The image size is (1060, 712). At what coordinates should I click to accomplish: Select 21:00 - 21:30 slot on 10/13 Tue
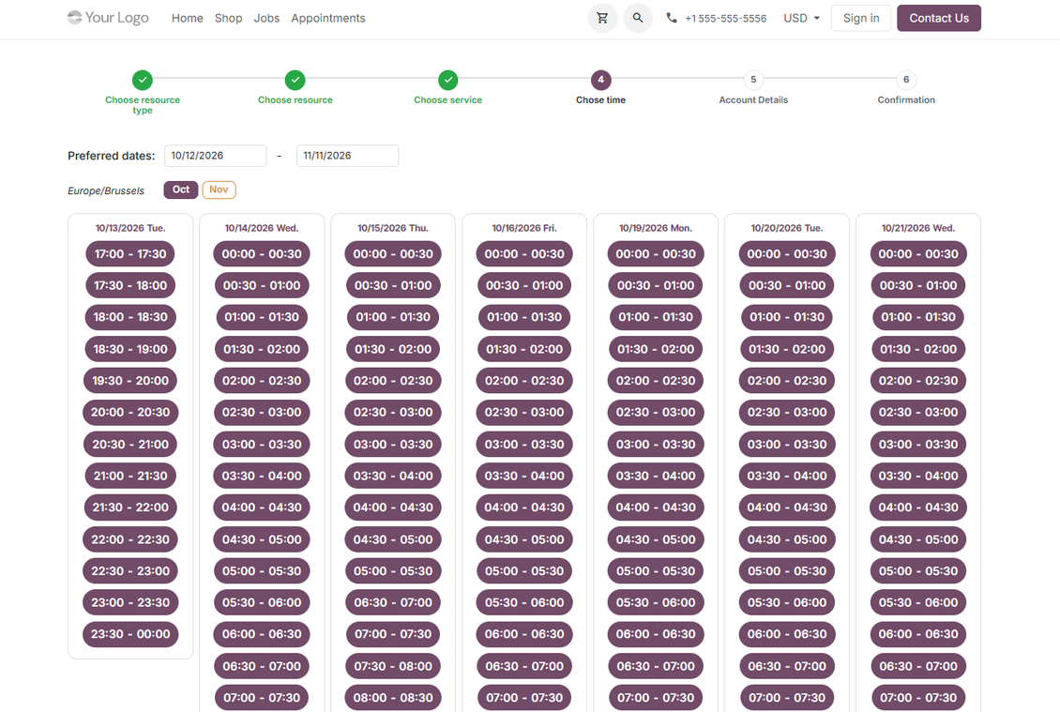click(x=130, y=476)
